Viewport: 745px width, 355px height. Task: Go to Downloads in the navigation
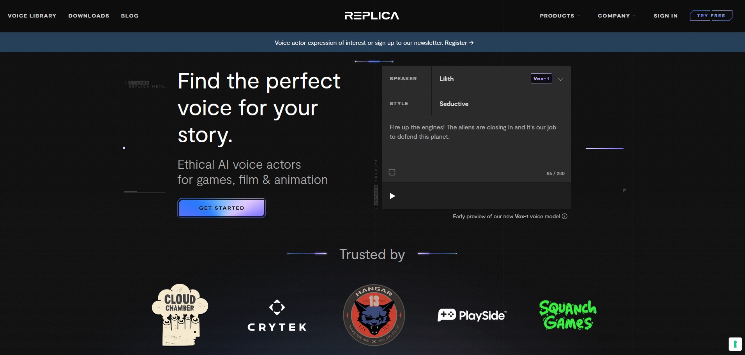(x=89, y=16)
